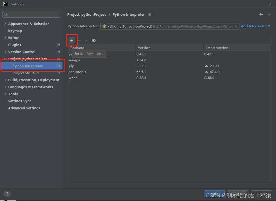Click numpy version 1.24.2 cell
This screenshot has height=201, width=276.
tap(141, 60)
